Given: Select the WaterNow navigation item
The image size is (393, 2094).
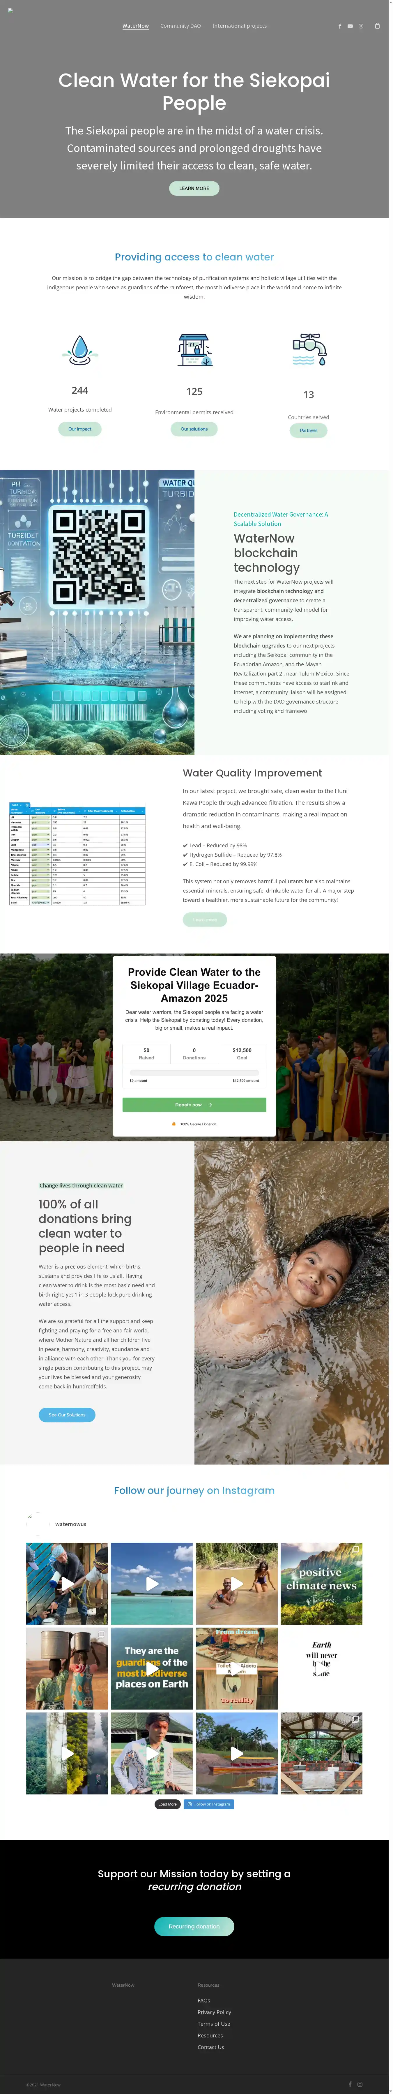Looking at the screenshot, I should click(136, 26).
